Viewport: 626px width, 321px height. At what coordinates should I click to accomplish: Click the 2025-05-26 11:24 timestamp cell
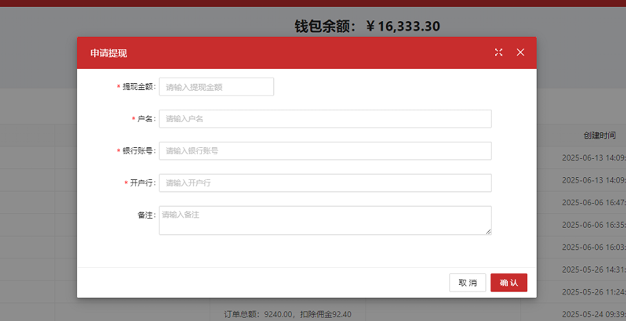pyautogui.click(x=594, y=292)
